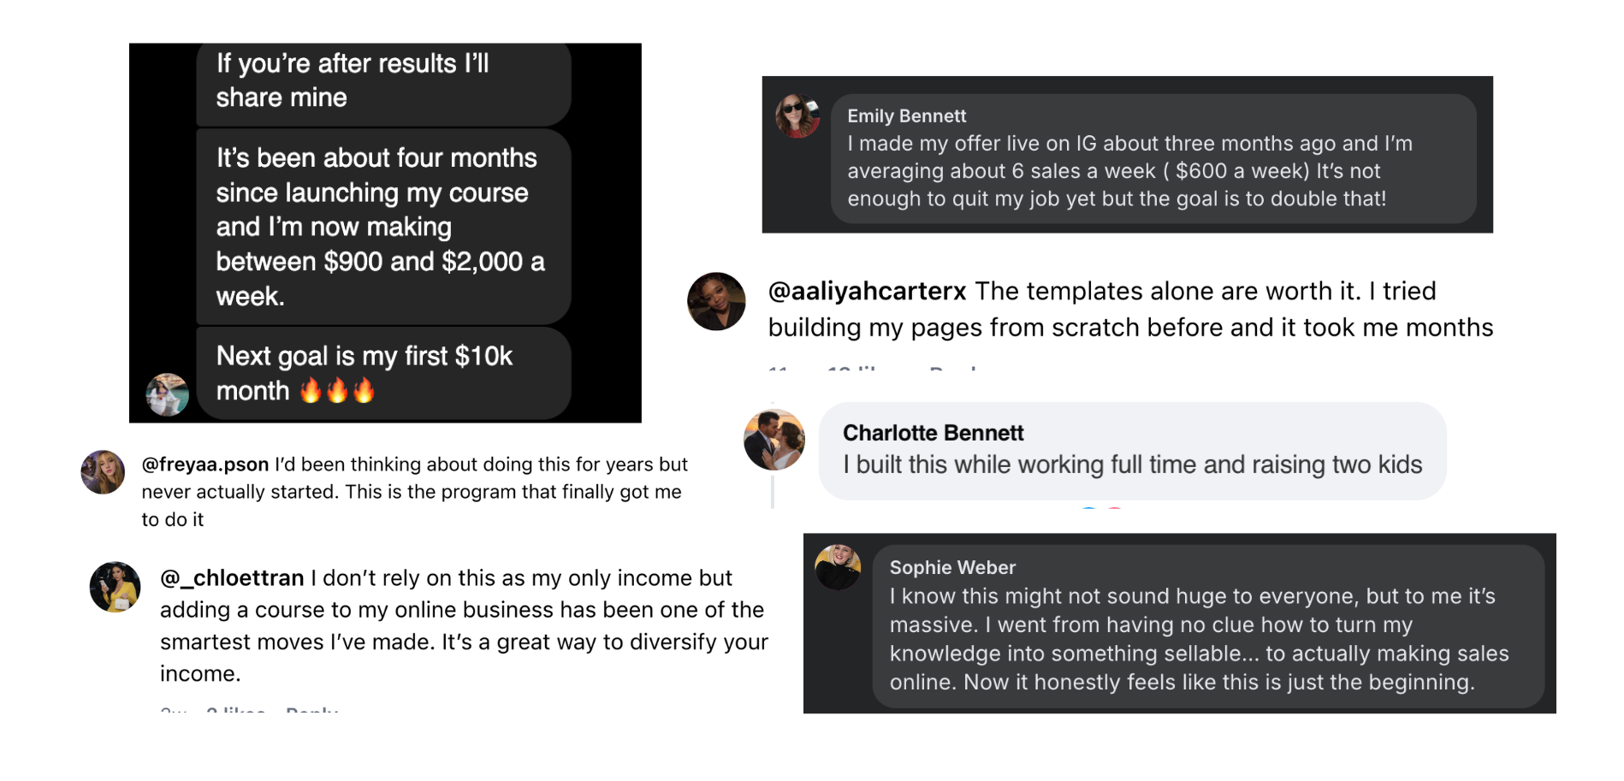Open the Emily Bennett name link
Screen dimensions: 1624x781
[x=906, y=116]
